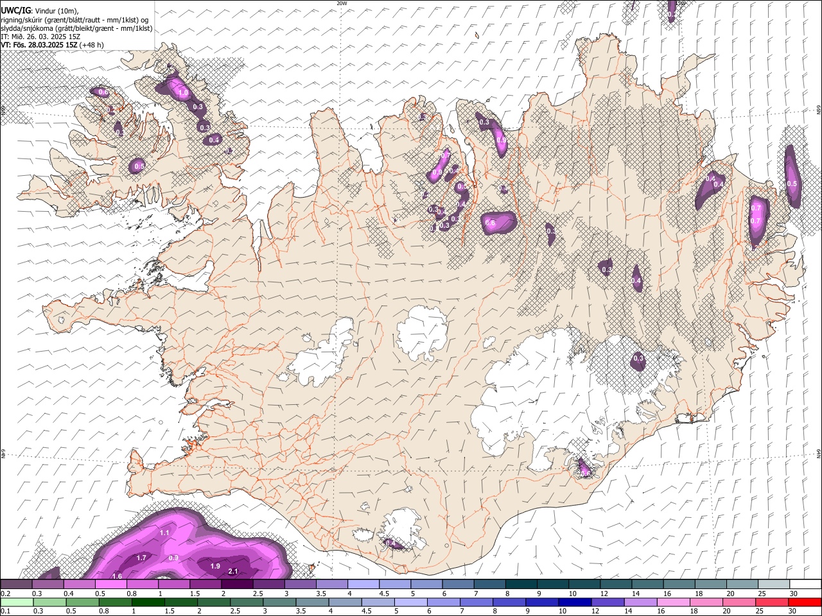
Task: Click the '20W' longitude label
Action: coord(342,3)
